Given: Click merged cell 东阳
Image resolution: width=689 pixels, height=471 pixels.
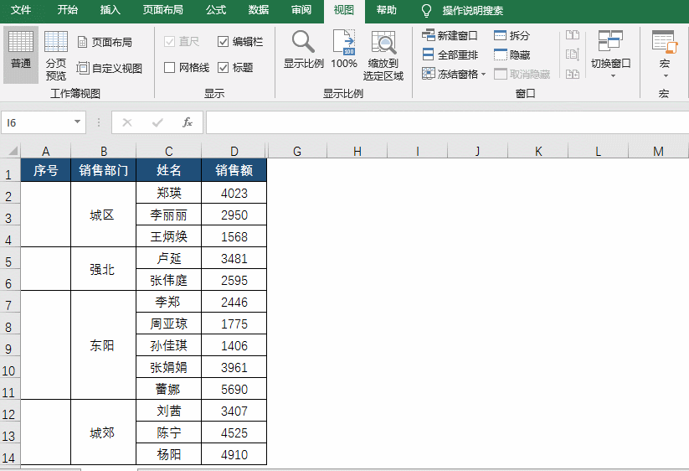Looking at the screenshot, I should click(103, 344).
